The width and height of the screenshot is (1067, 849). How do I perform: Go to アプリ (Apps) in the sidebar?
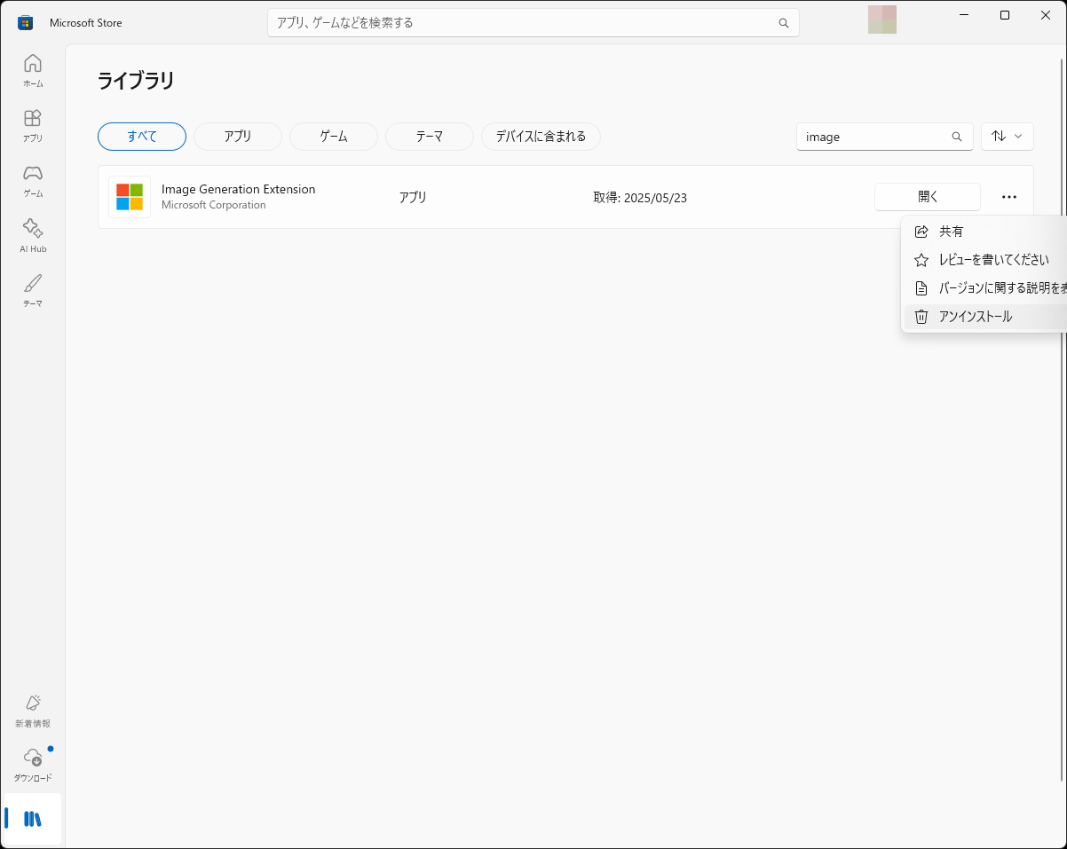33,126
